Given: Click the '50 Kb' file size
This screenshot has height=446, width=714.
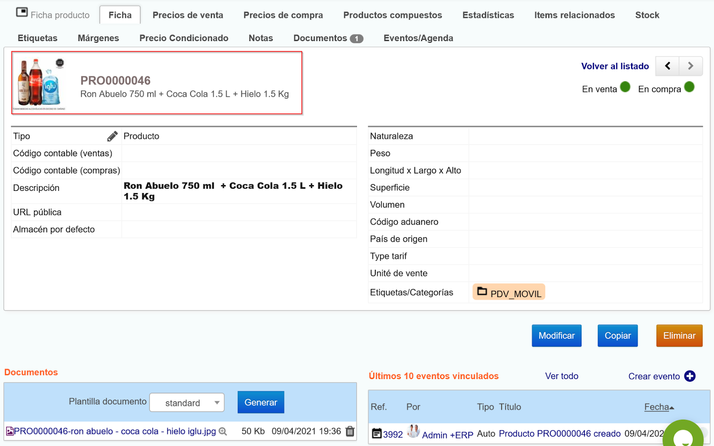Looking at the screenshot, I should tap(253, 431).
